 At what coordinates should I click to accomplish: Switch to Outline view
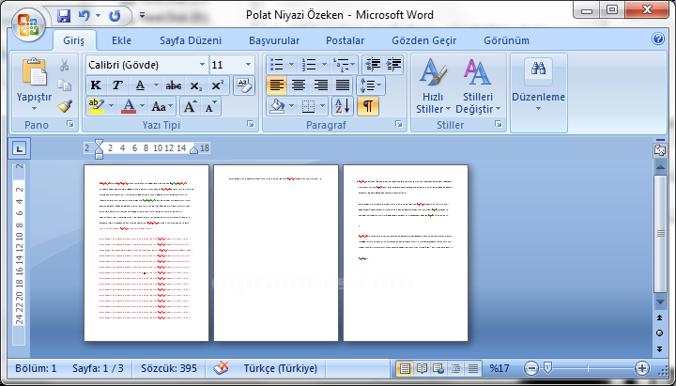455,368
